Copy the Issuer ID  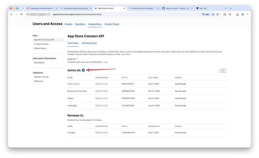click(x=105, y=62)
